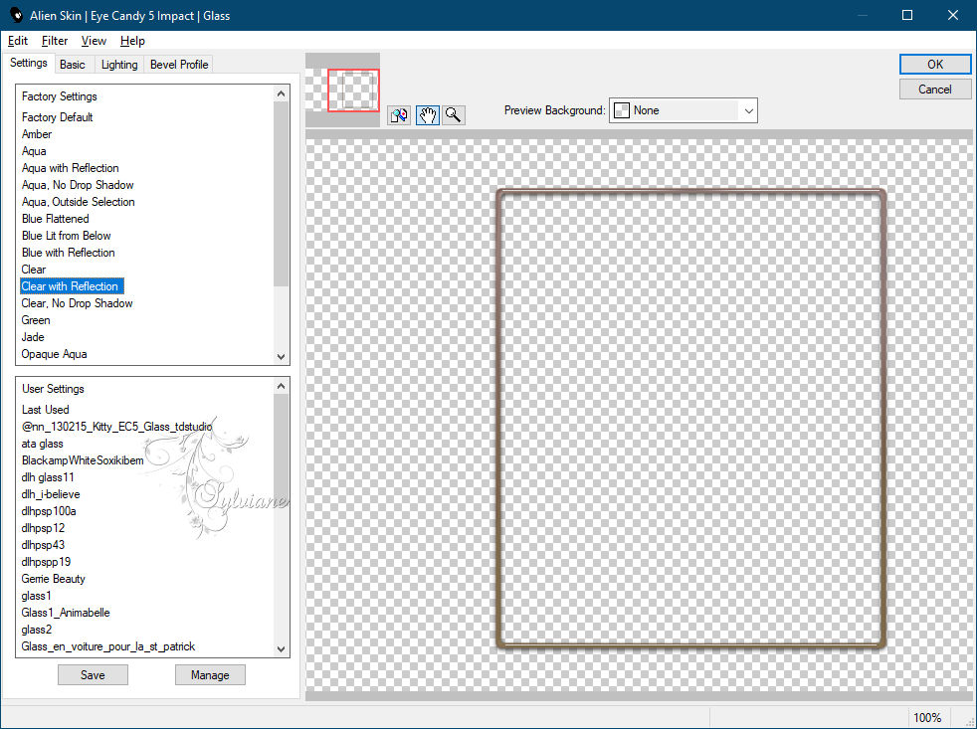
Task: Select the hand pan tool
Action: coord(428,115)
